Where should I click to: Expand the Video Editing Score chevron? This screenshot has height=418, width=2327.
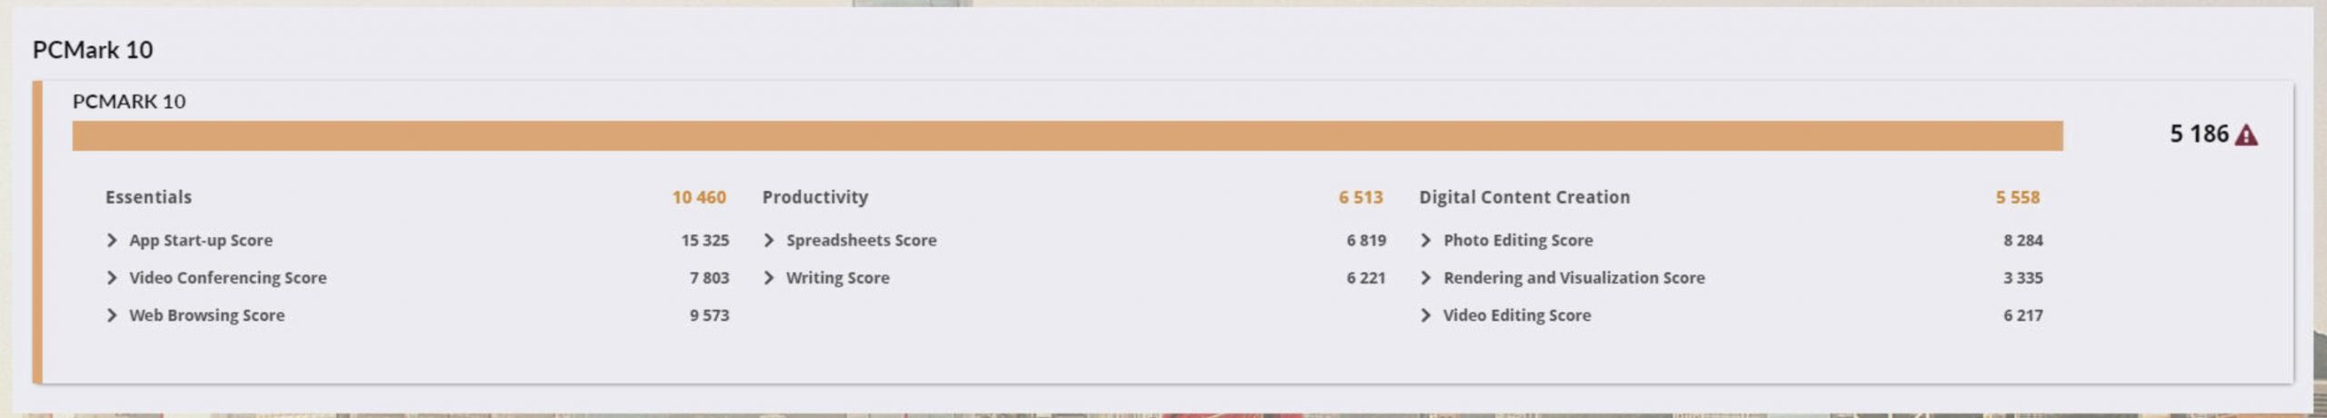point(1425,314)
